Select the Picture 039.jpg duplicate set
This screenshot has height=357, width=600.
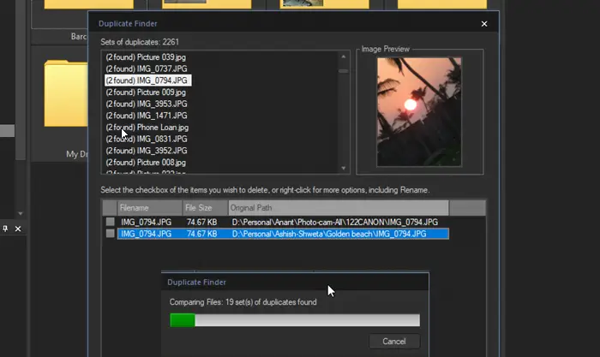[x=146, y=57]
